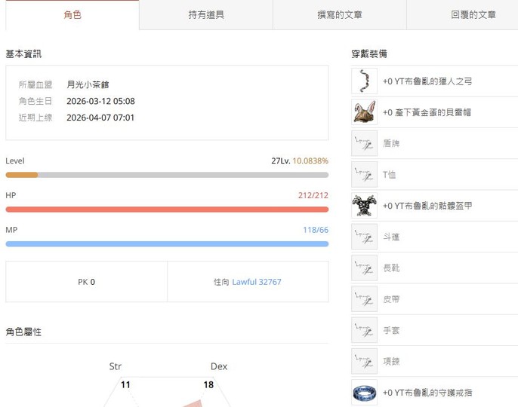Click the blue MP bar
518x407 pixels.
click(167, 244)
